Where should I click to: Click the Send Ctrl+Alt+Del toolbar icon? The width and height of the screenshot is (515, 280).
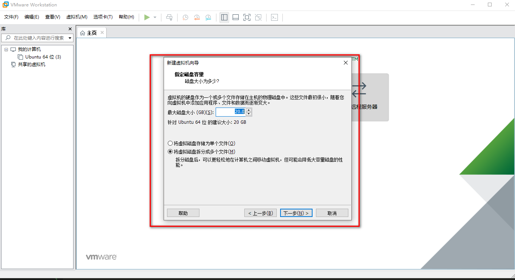pyautogui.click(x=170, y=17)
